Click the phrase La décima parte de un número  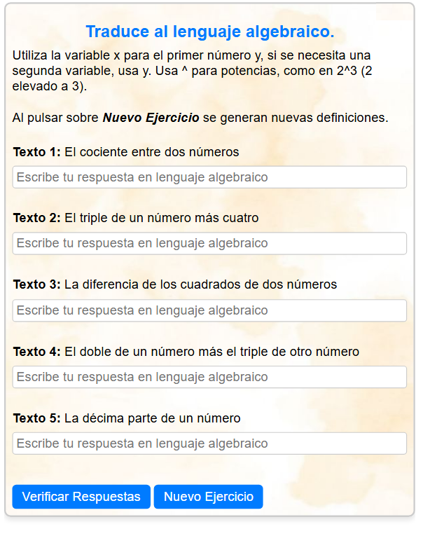point(153,418)
